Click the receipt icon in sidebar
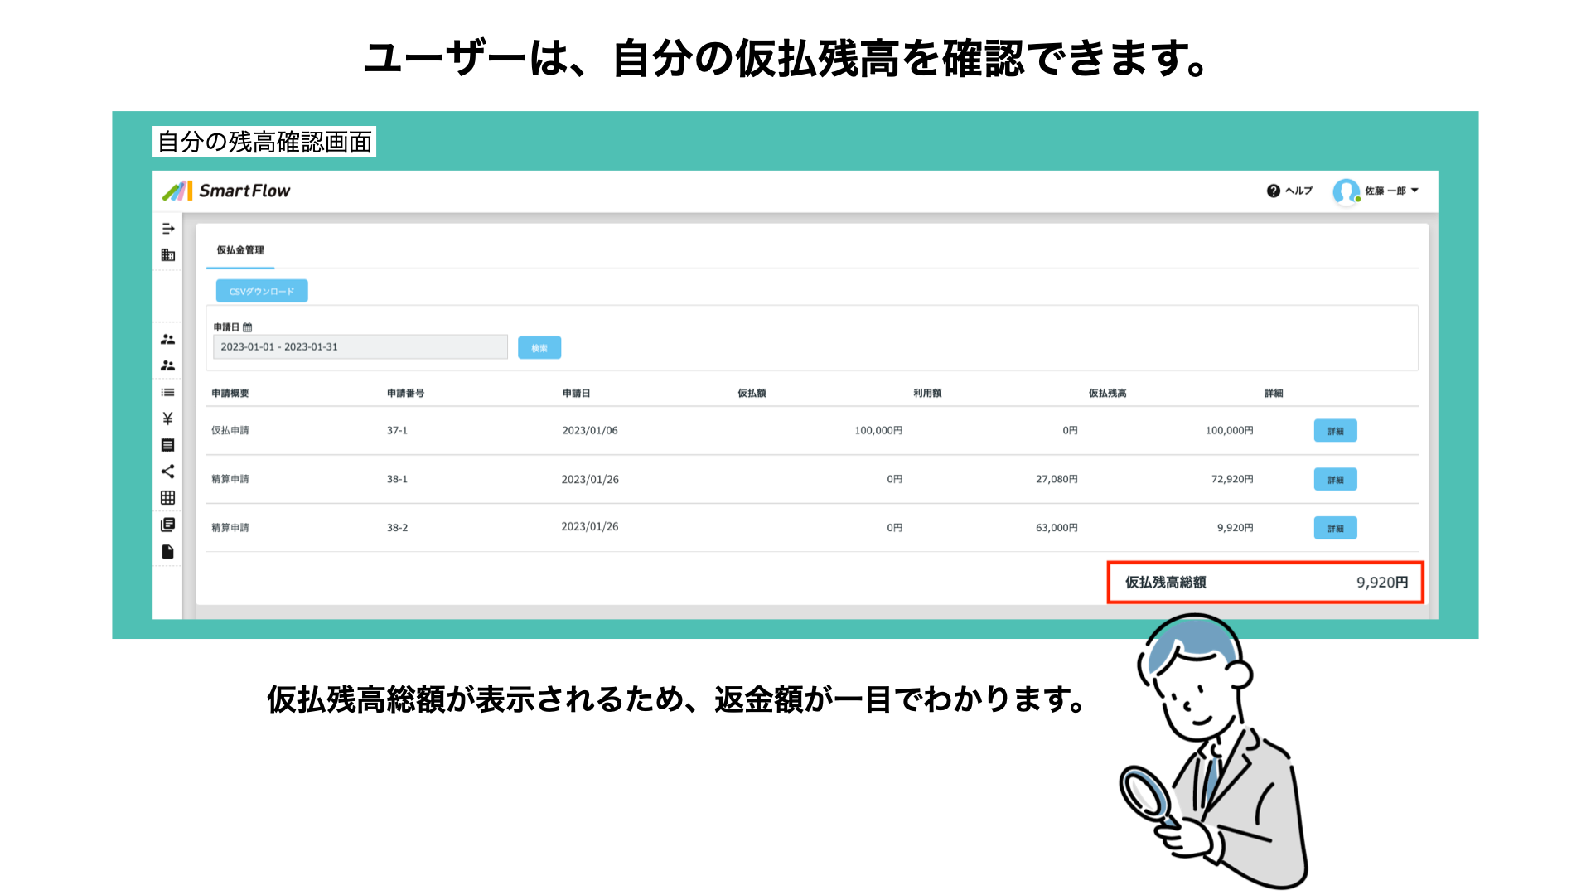 point(168,445)
